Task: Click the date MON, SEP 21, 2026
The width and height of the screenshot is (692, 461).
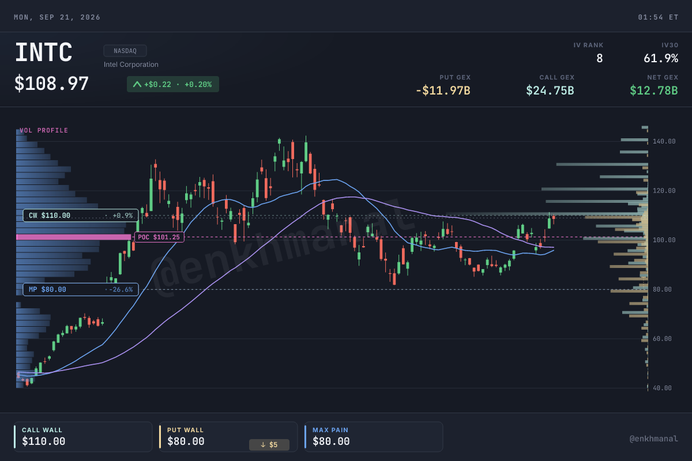Action: pos(57,17)
